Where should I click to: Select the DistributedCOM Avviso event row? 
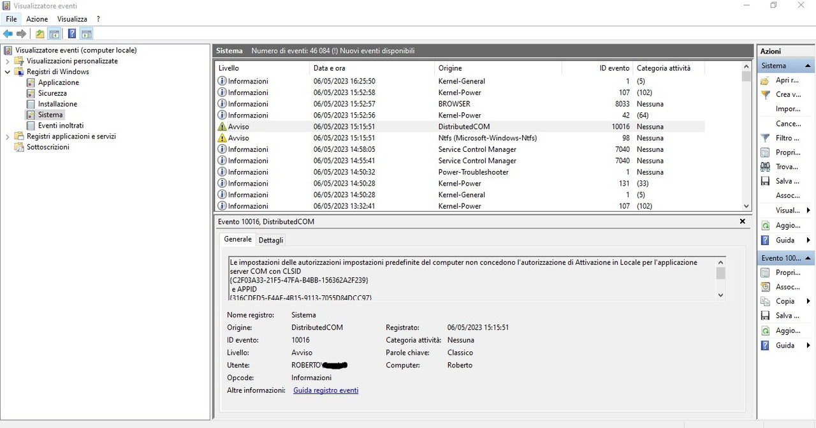point(460,126)
